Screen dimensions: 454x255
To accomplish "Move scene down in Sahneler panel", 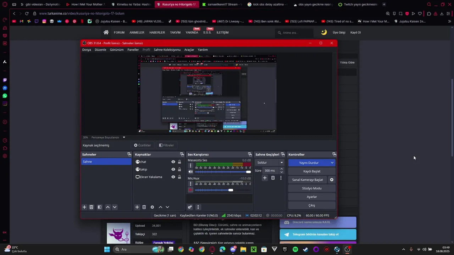I will click(x=115, y=207).
